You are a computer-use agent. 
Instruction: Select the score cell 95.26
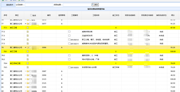click(x=173, y=48)
